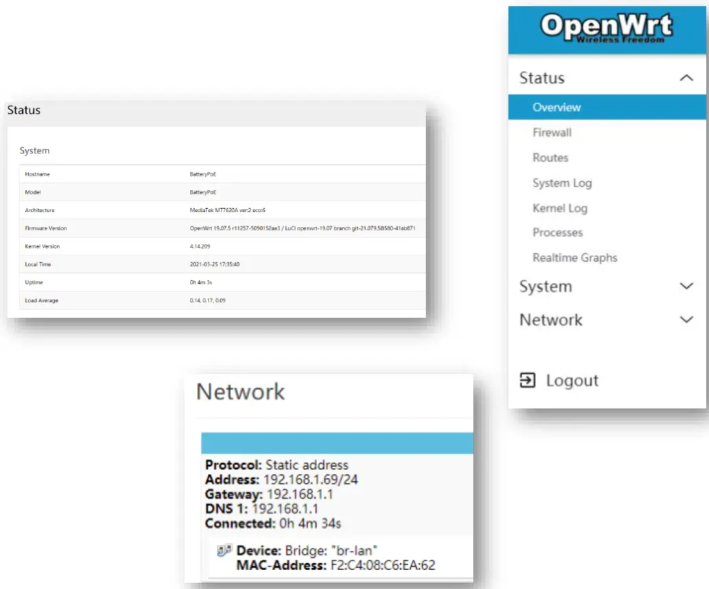Open the Processes page
The width and height of the screenshot is (709, 589).
click(x=558, y=233)
